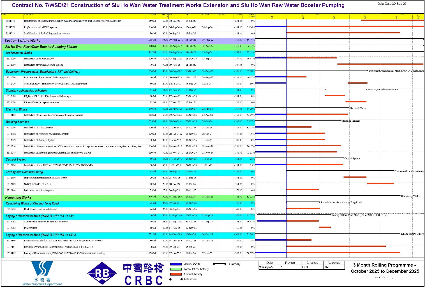Viewport: 425px width, 287px height.
Task: Click the Water Supplies Department logo
Action: click(42, 273)
